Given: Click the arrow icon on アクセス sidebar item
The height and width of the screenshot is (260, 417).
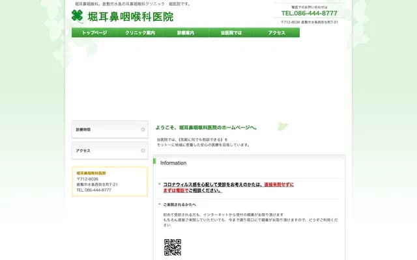Looking at the screenshot, I should [143, 151].
